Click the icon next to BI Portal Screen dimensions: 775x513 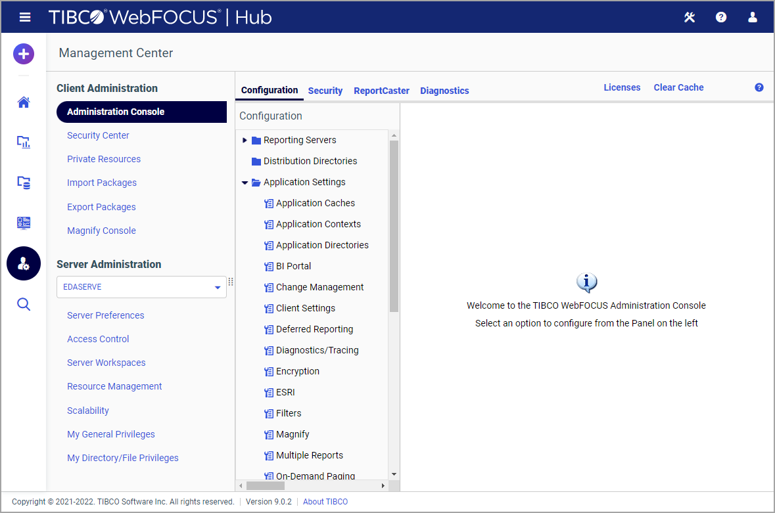269,267
